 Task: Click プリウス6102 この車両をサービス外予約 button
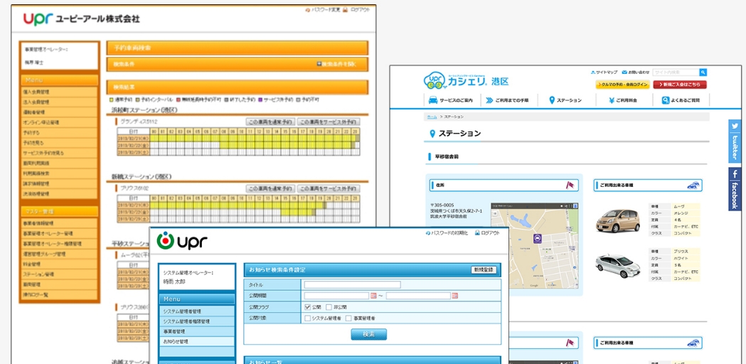click(x=329, y=188)
